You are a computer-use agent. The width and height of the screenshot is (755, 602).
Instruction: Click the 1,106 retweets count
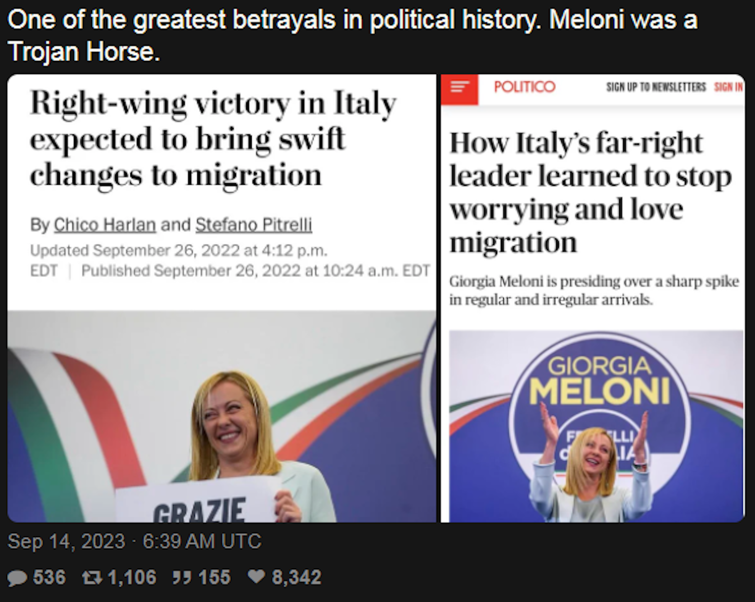coord(132,577)
